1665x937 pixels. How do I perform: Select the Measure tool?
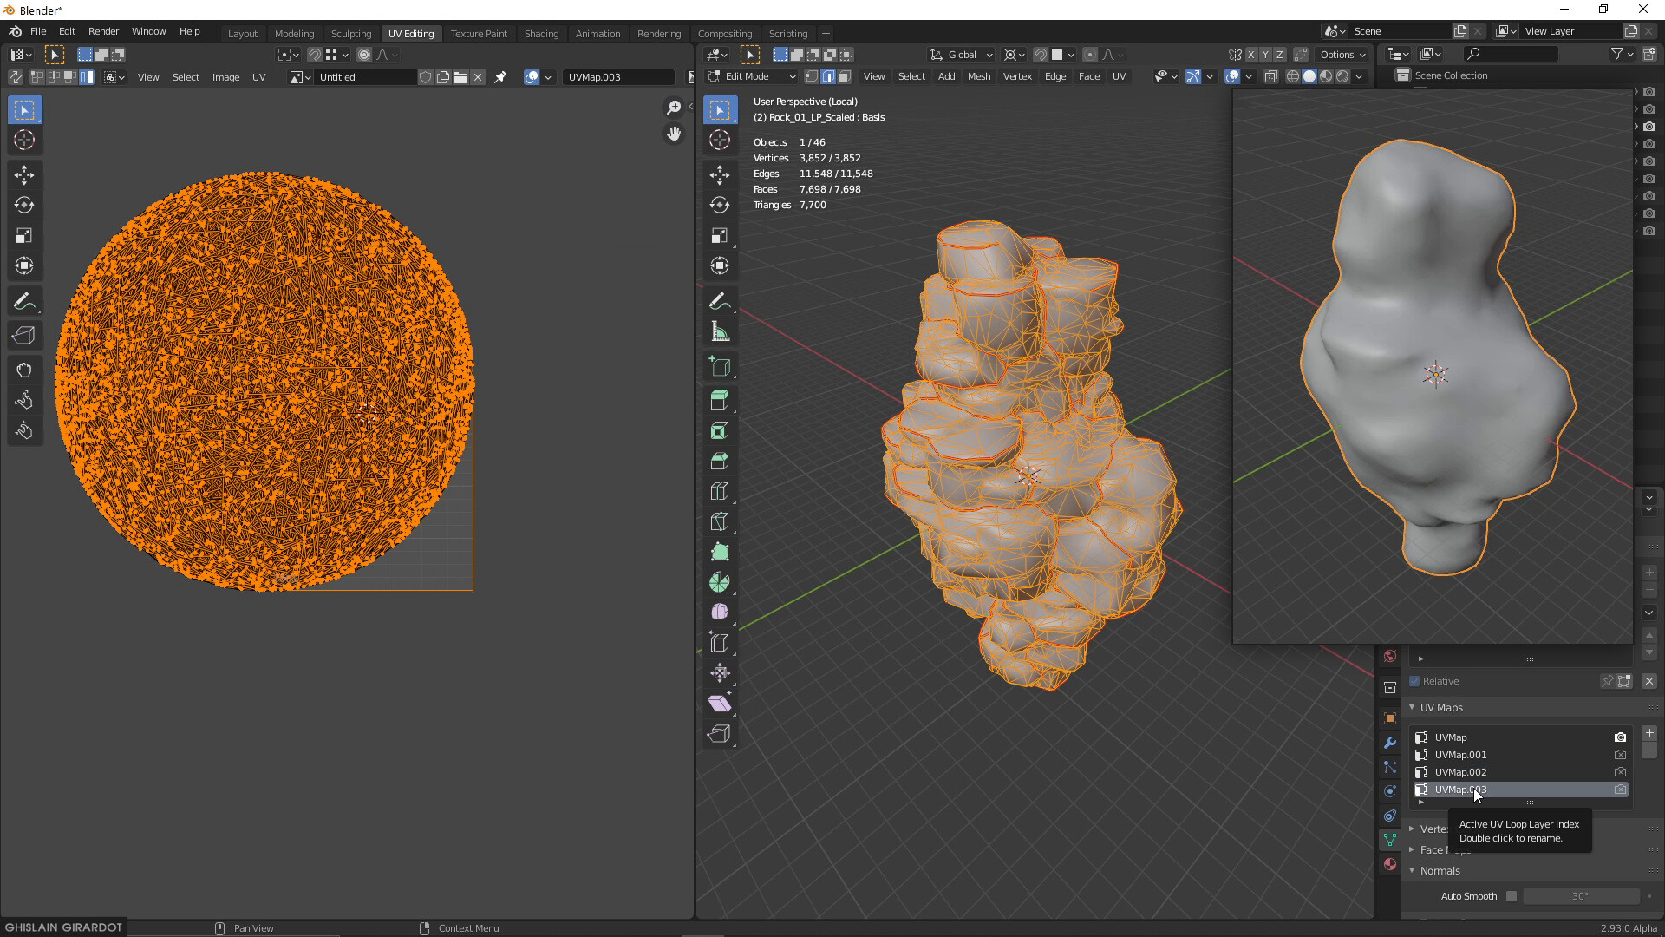[719, 332]
